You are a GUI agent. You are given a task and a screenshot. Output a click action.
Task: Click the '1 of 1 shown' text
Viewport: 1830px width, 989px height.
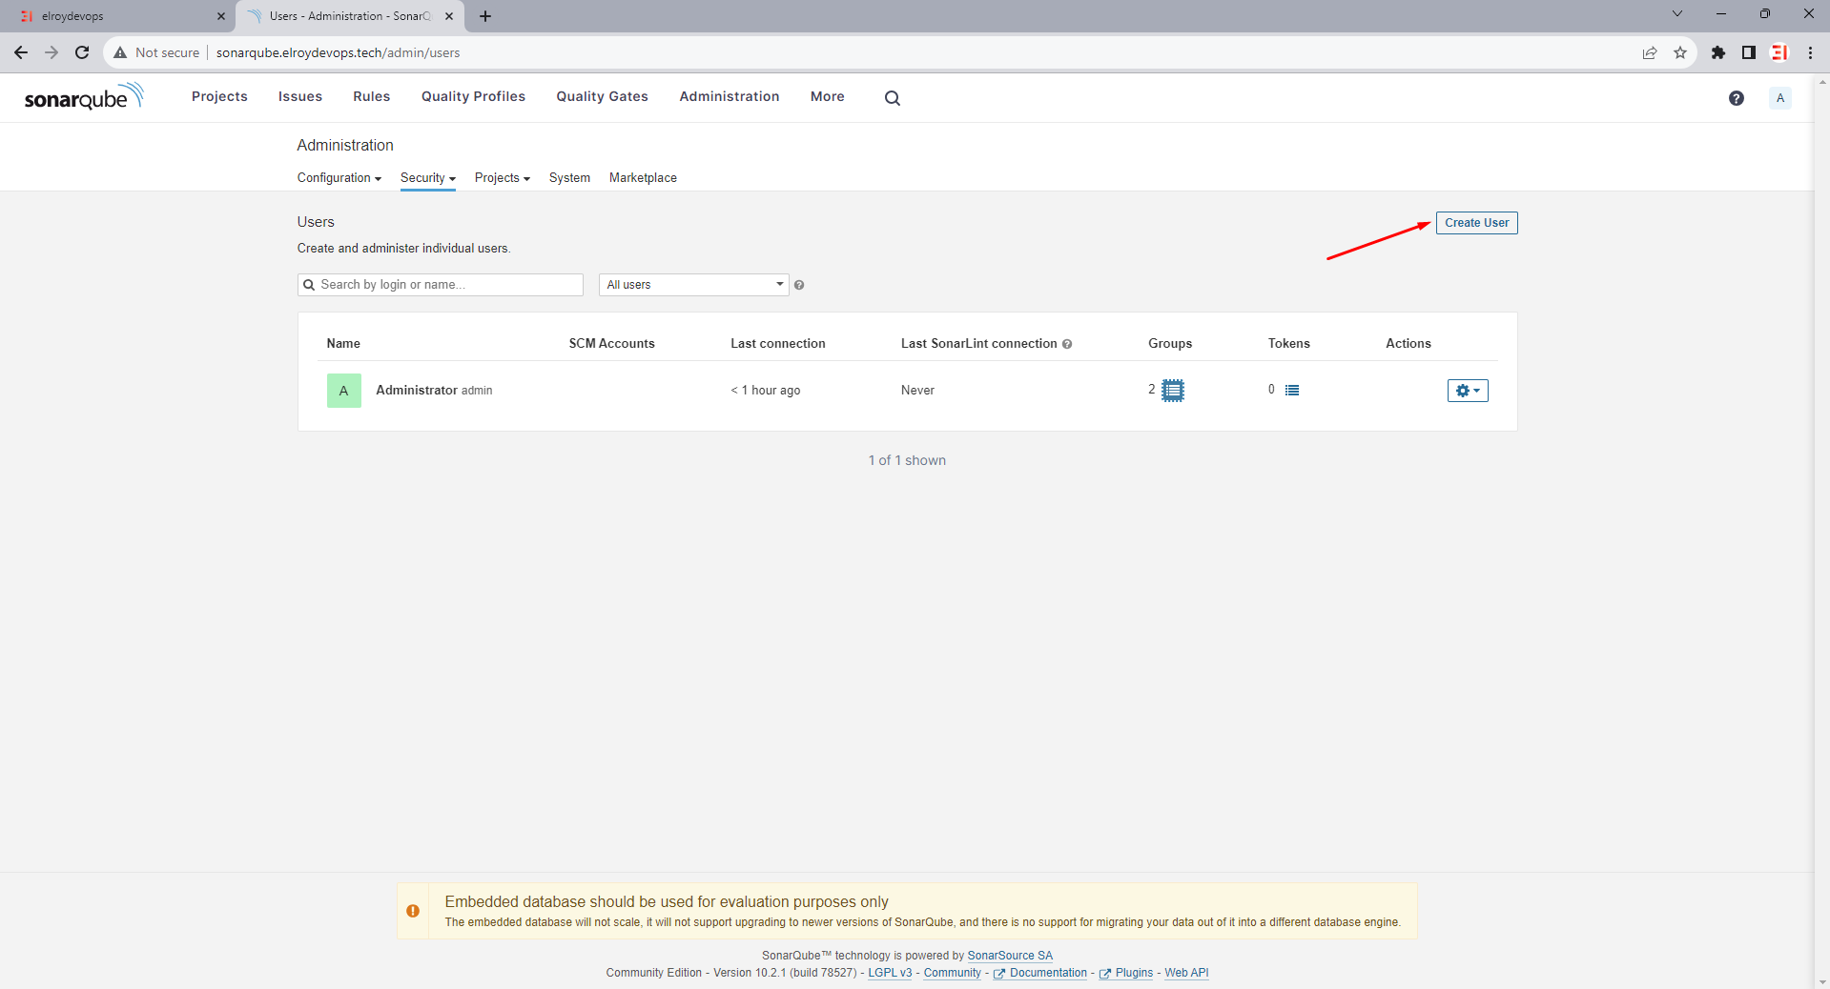(907, 460)
